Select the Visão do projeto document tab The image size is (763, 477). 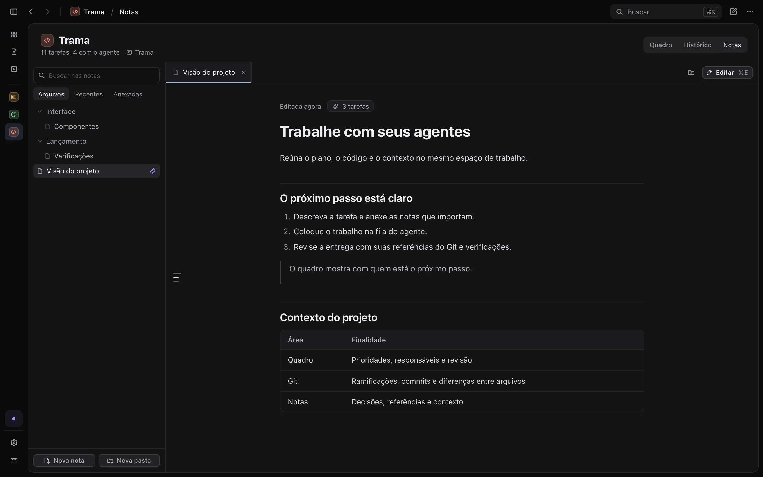point(208,73)
